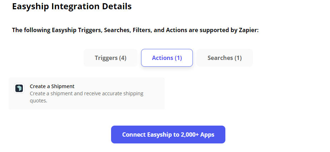Click the subheading listing supported Triggers, Searches, Filters
Viewport: 330px width, 152px height.
[x=135, y=30]
